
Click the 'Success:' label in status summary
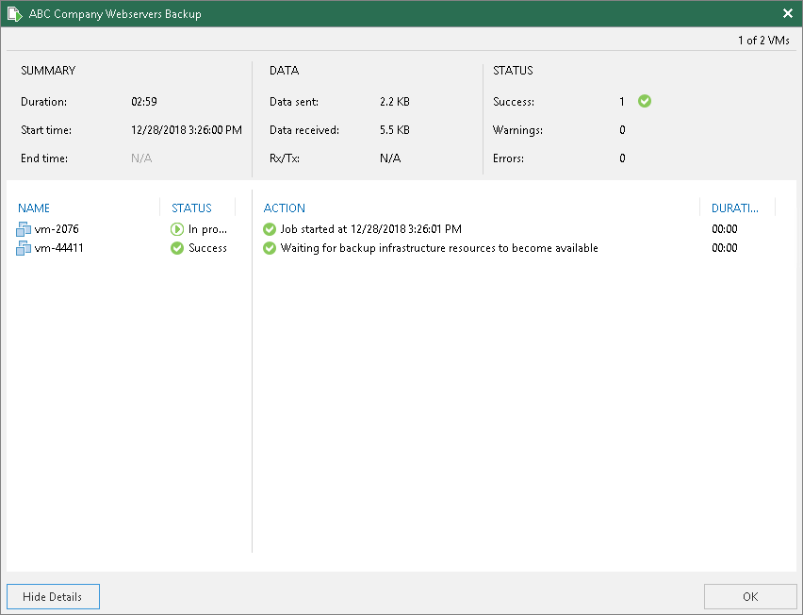tap(513, 102)
